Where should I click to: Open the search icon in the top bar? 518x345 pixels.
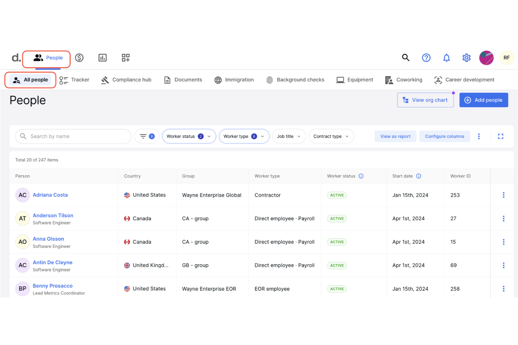coord(406,58)
